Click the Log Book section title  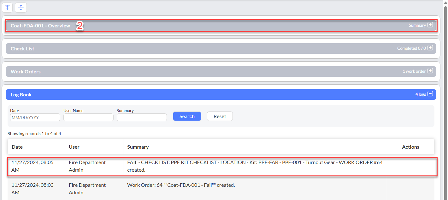click(21, 95)
